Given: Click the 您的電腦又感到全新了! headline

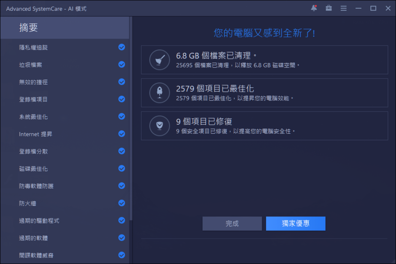Looking at the screenshot, I should [265, 33].
